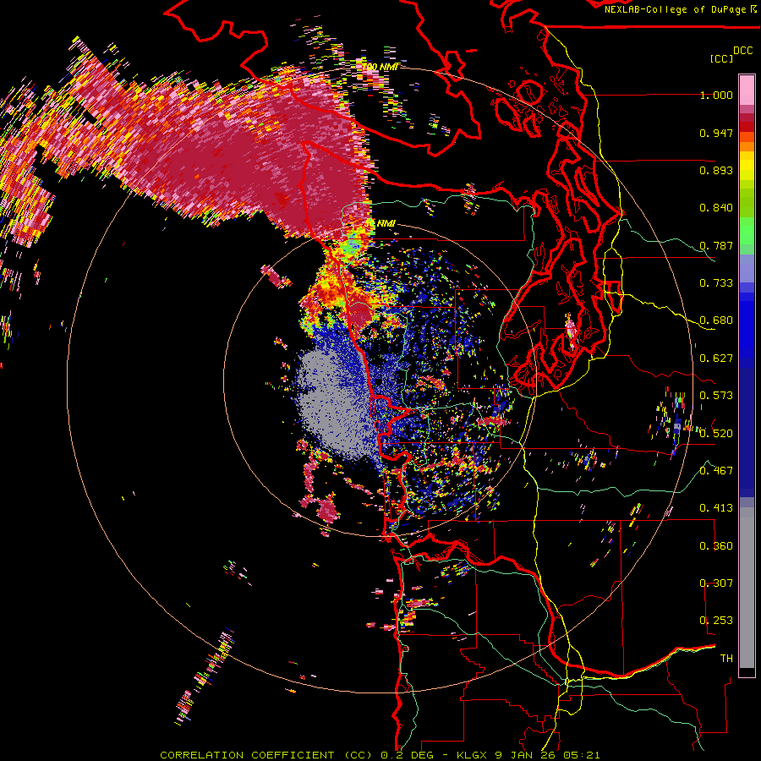
Task: Select the 0.573 scale value
Action: tap(716, 396)
